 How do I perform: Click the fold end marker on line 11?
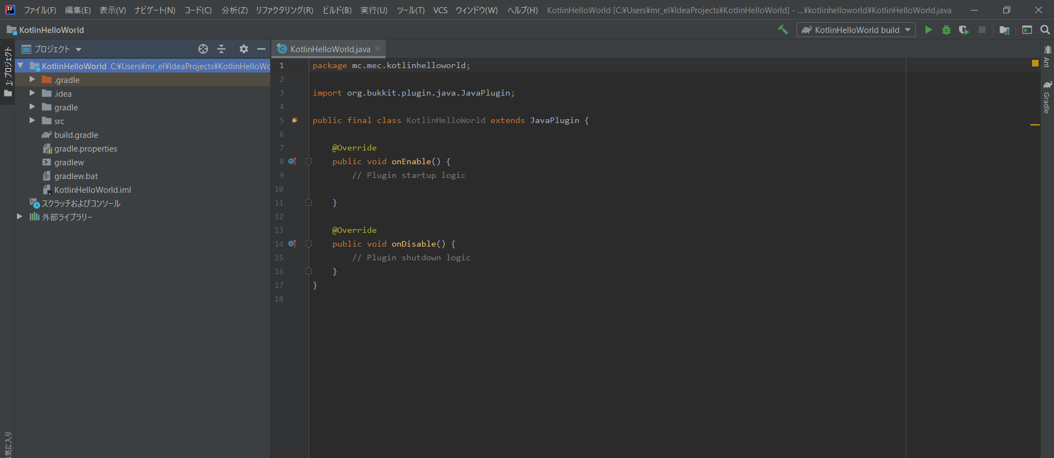(309, 203)
